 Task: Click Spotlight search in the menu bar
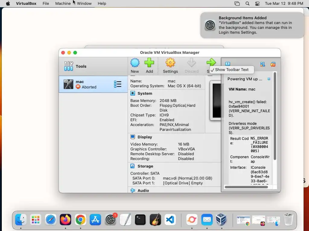(x=247, y=3)
